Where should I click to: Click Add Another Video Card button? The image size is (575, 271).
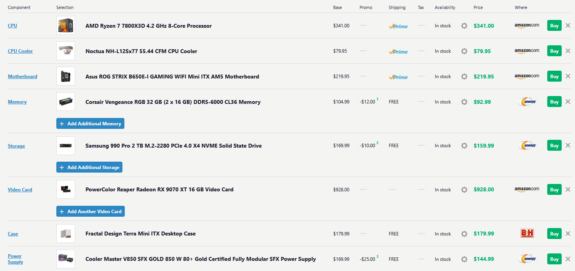click(x=90, y=211)
